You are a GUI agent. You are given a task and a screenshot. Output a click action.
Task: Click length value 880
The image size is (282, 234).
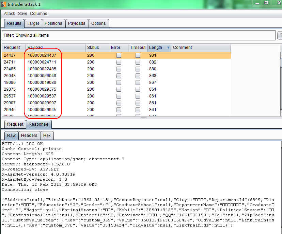(x=153, y=69)
